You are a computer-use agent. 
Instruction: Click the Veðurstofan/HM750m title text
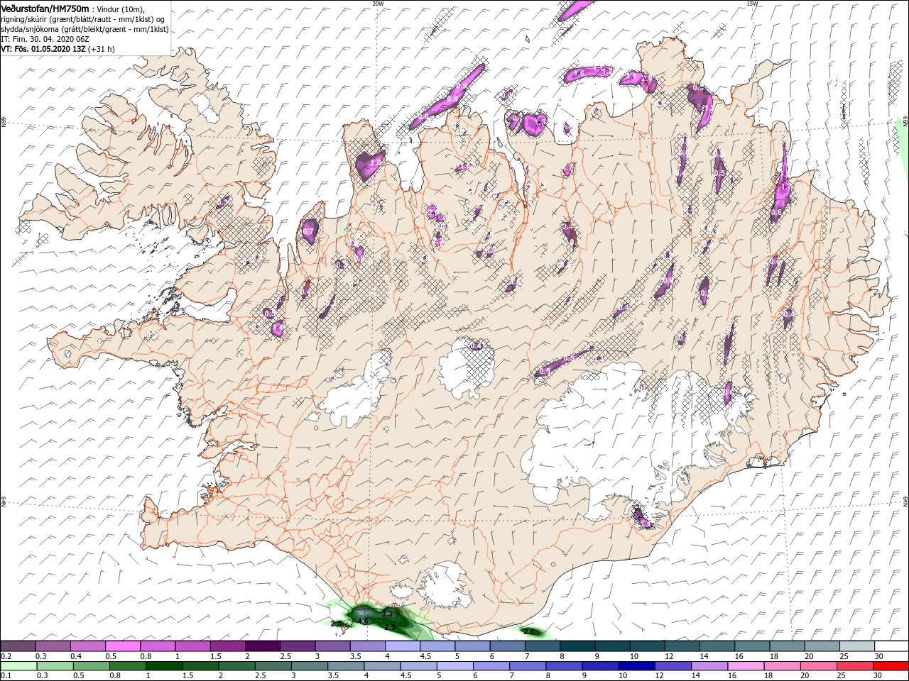45,8
